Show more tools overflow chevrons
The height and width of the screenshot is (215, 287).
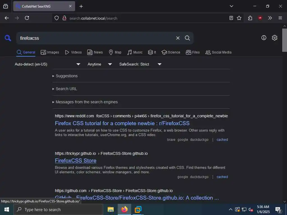[x=270, y=18]
